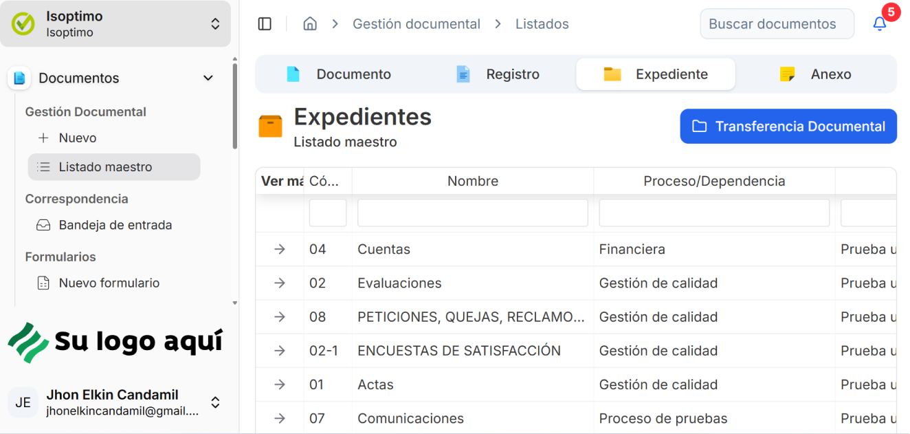Switch to the Anexo tab
The width and height of the screenshot is (910, 434).
pos(815,74)
